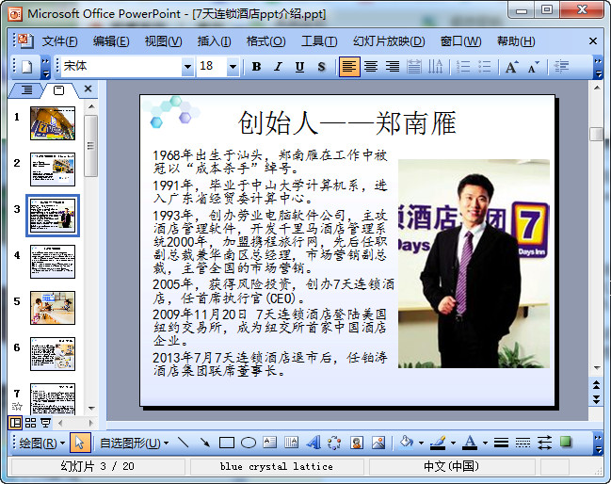Open 绘图(R) drawing dropdown
Image resolution: width=611 pixels, height=484 pixels.
pyautogui.click(x=42, y=443)
